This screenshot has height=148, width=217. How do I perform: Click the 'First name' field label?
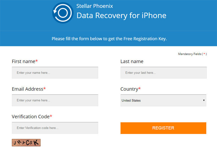[x=23, y=61]
